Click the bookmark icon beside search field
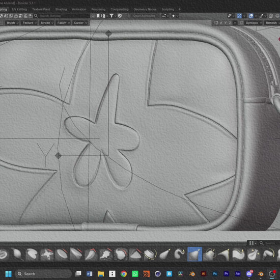 tap(98, 16)
